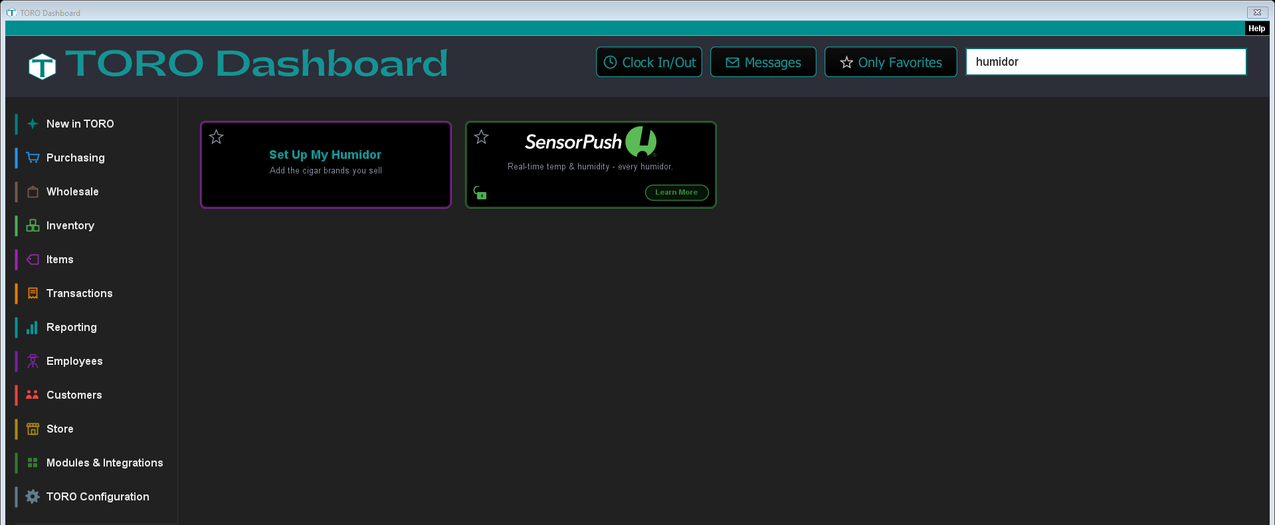Select Inventory in sidebar
The width and height of the screenshot is (1275, 525).
pyautogui.click(x=70, y=225)
